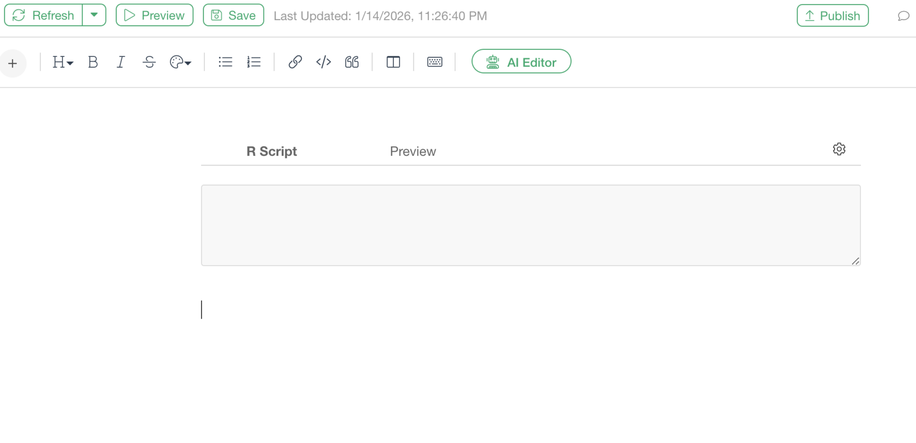
Task: Open the R Script settings gear
Action: (839, 149)
